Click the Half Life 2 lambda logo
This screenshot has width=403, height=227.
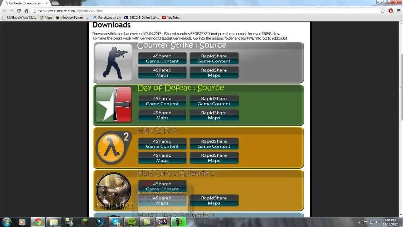tap(113, 148)
